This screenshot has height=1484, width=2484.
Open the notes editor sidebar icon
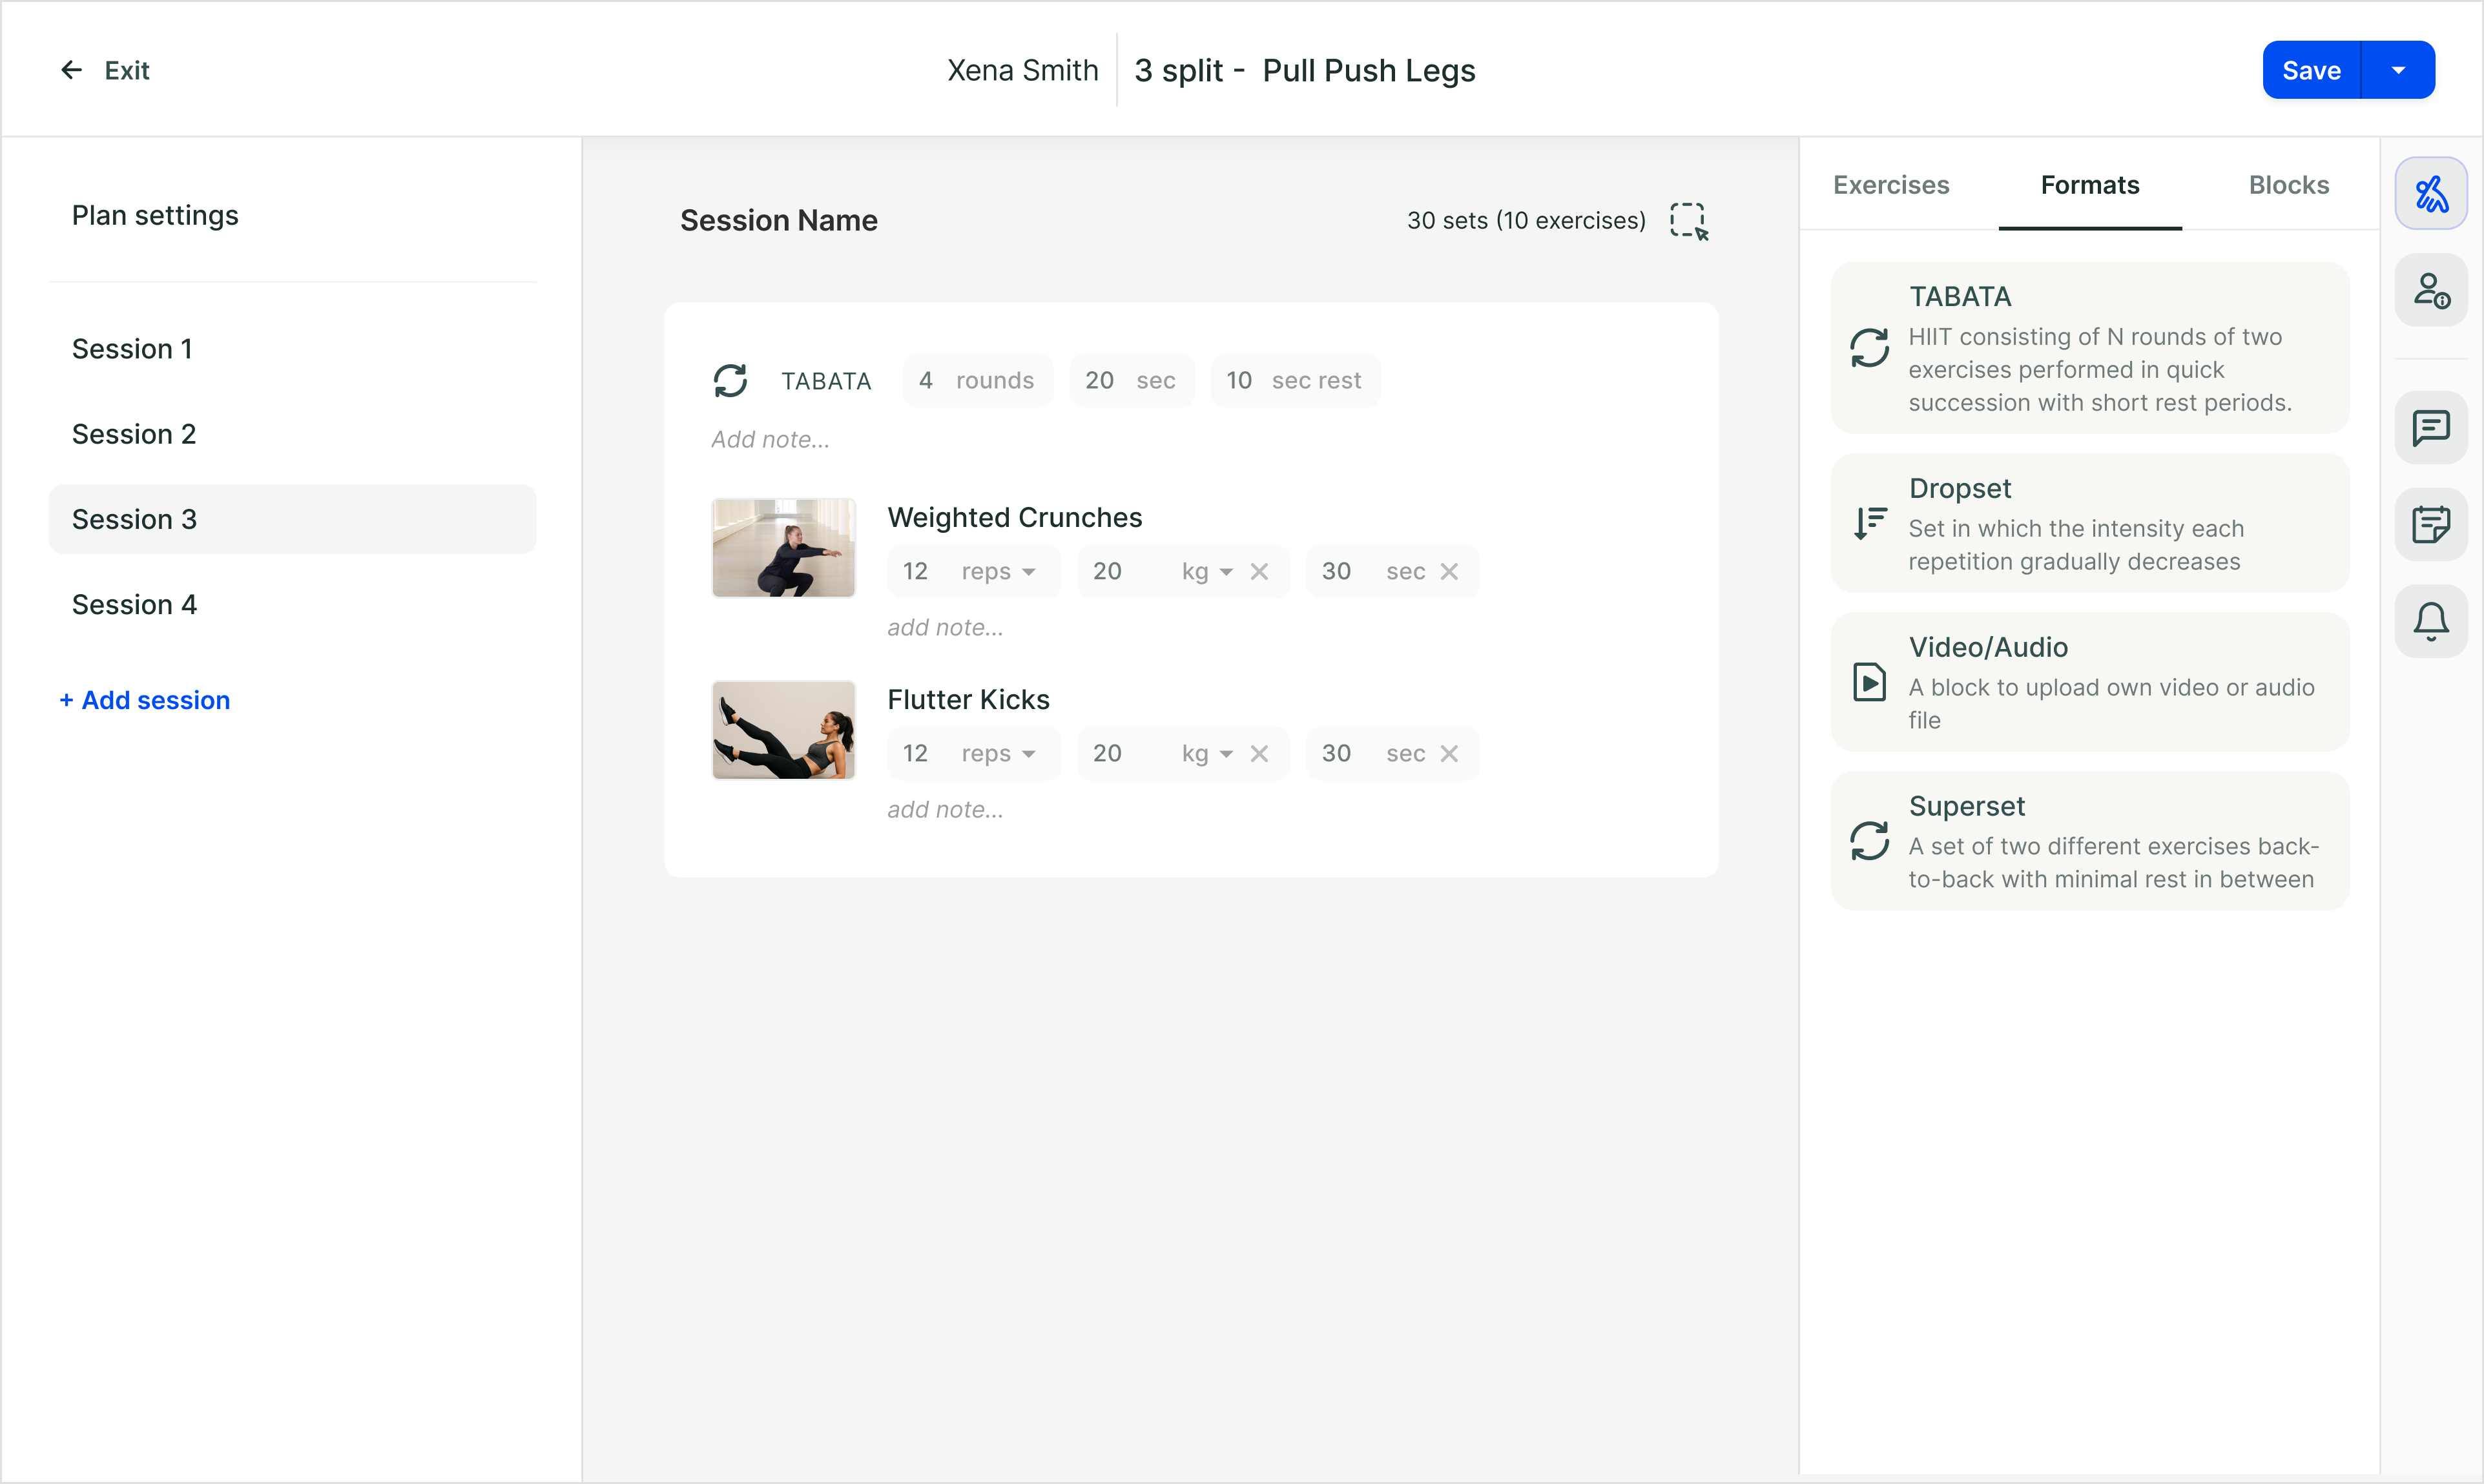[2431, 525]
